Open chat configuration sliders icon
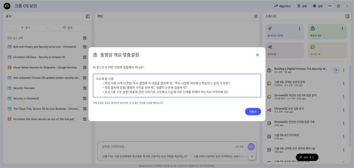The height and width of the screenshot is (168, 354). pos(256,16)
